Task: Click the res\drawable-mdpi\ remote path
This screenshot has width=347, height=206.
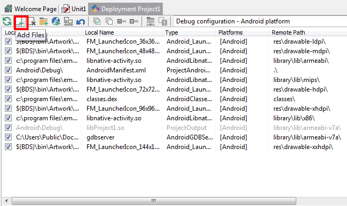Action: pos(302,51)
